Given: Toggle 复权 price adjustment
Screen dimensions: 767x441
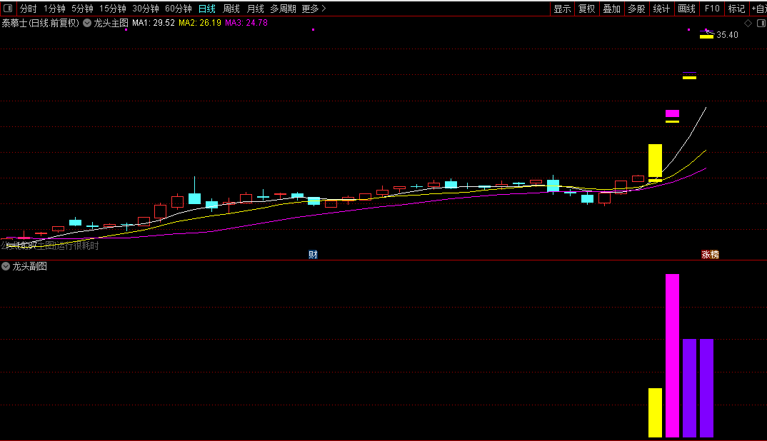Looking at the screenshot, I should 587,9.
